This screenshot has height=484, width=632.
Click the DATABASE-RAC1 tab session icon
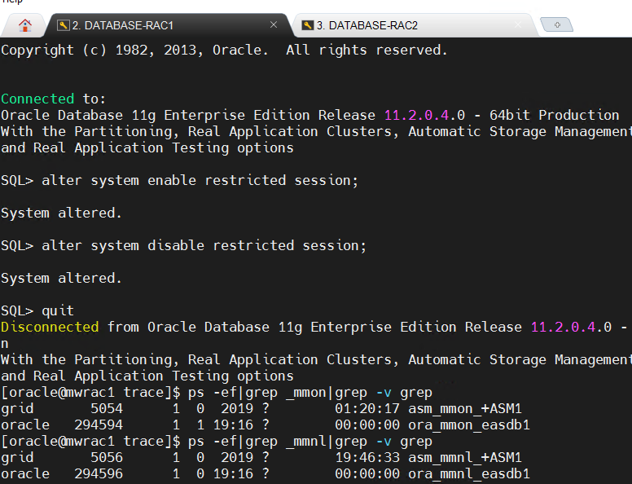63,25
